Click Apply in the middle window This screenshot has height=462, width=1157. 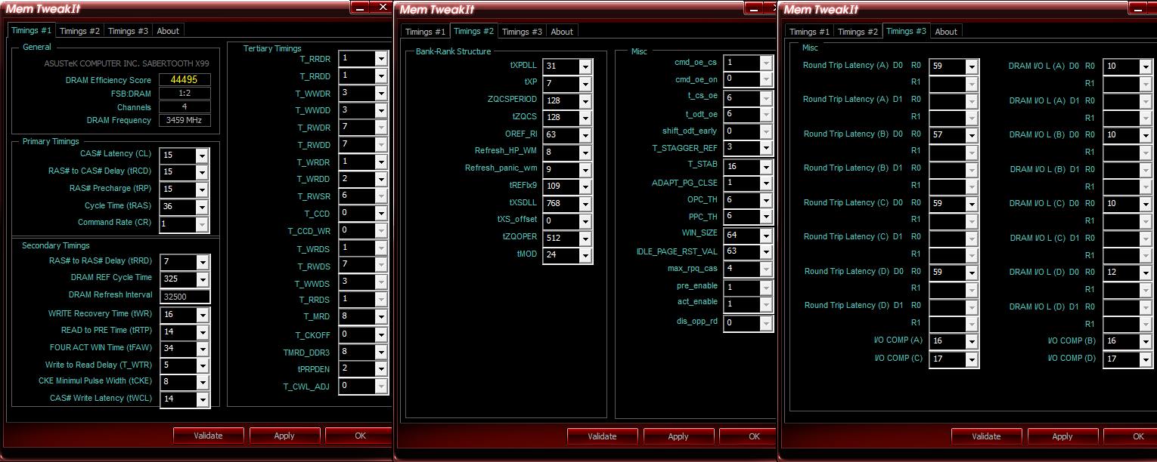(678, 436)
